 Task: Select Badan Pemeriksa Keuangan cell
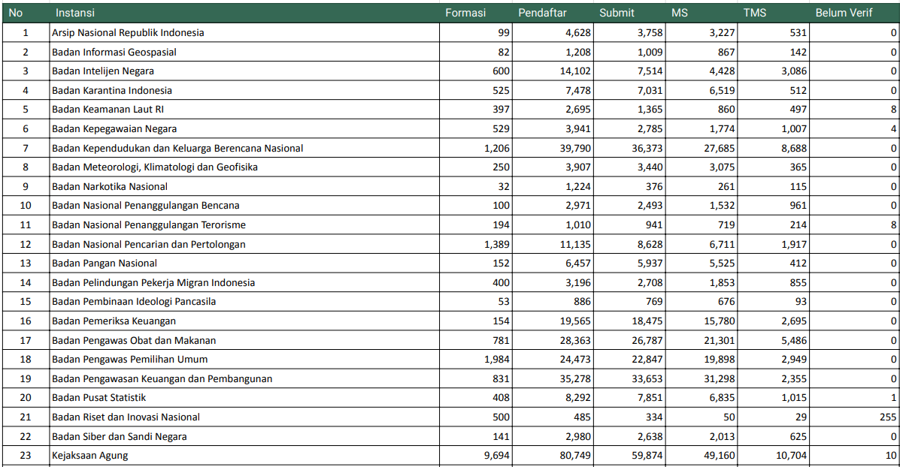click(244, 321)
